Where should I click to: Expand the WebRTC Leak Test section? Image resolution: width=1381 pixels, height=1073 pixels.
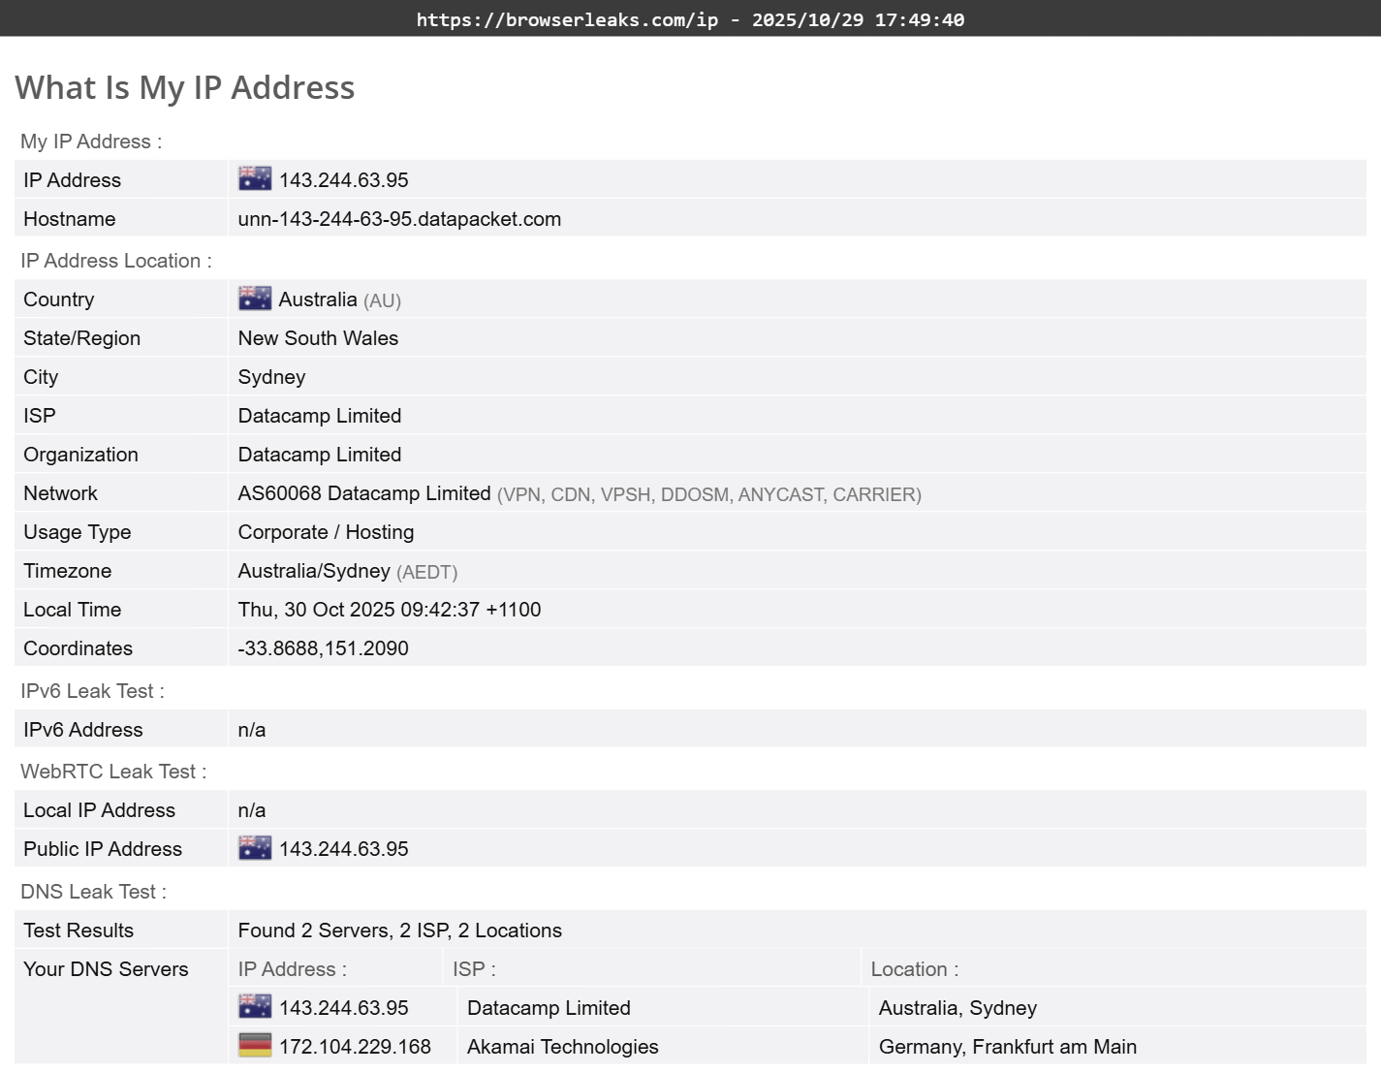point(113,771)
